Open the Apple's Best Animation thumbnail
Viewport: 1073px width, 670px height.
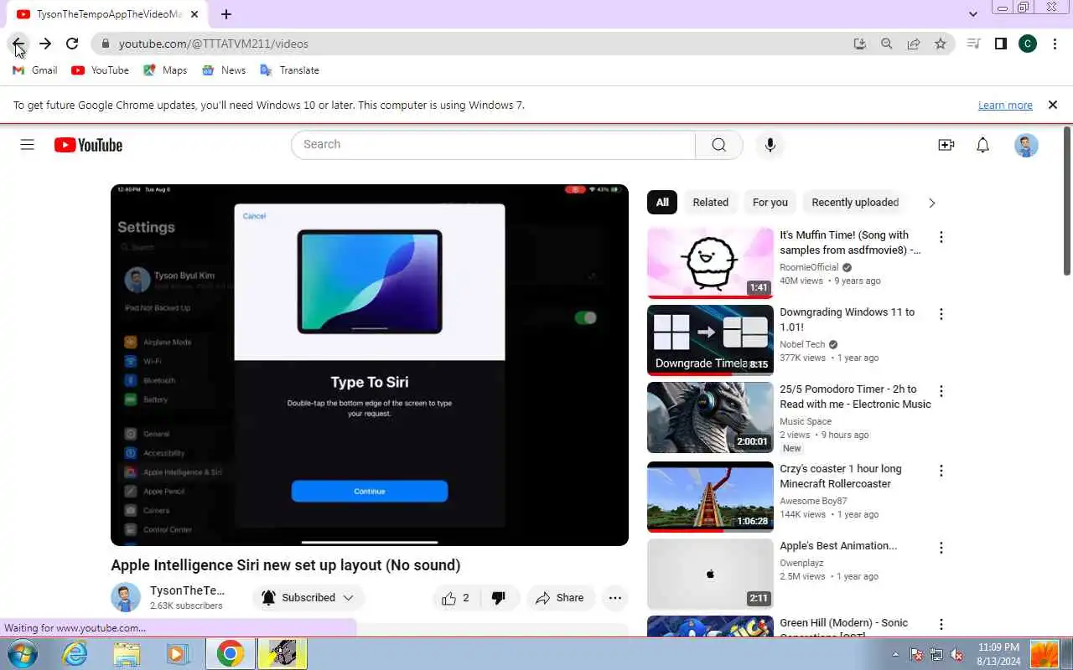point(710,574)
